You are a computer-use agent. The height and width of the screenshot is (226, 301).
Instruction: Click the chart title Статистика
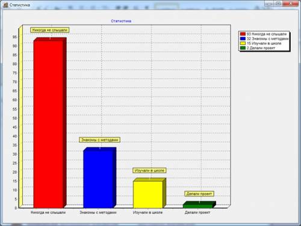tap(121, 21)
